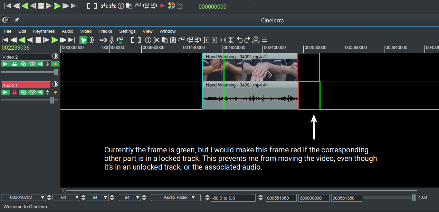Select the arrow editing mode tool

[83, 40]
